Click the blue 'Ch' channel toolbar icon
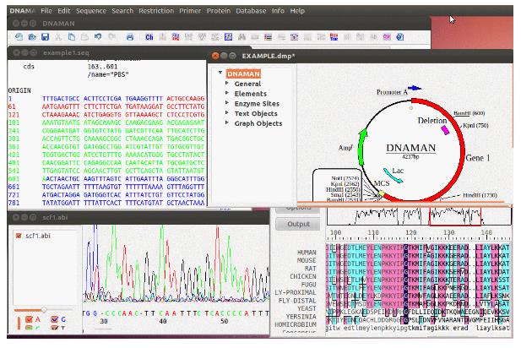521x348 pixels. [149, 37]
